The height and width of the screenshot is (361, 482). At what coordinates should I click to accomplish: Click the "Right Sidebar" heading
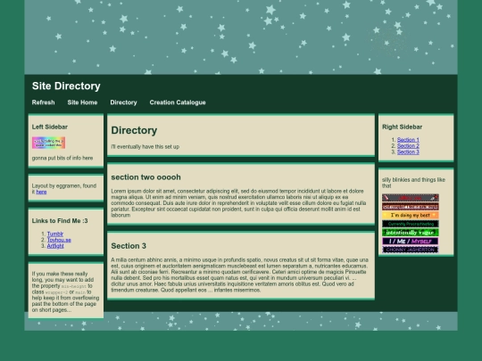click(x=402, y=127)
